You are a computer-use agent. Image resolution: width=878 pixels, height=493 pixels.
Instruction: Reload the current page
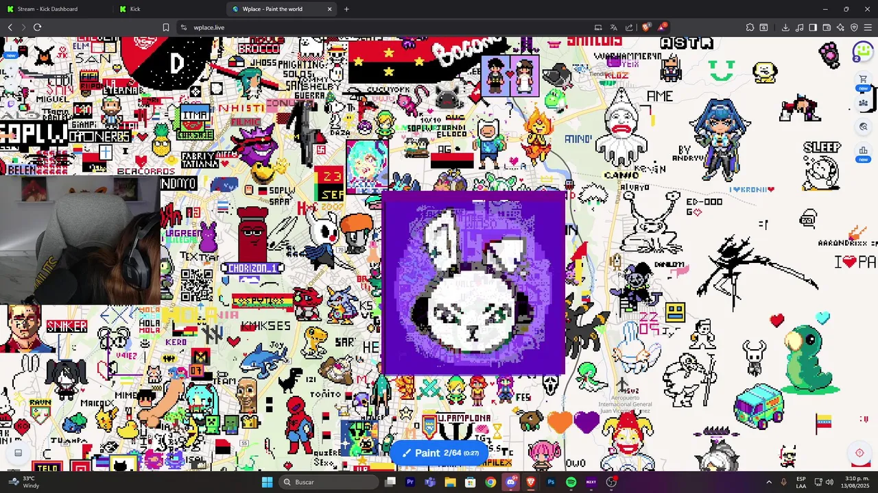(x=37, y=27)
